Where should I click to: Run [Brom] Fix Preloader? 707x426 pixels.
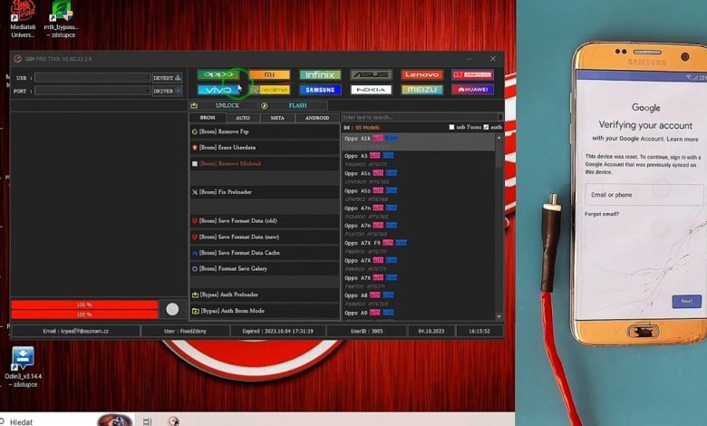pyautogui.click(x=265, y=192)
